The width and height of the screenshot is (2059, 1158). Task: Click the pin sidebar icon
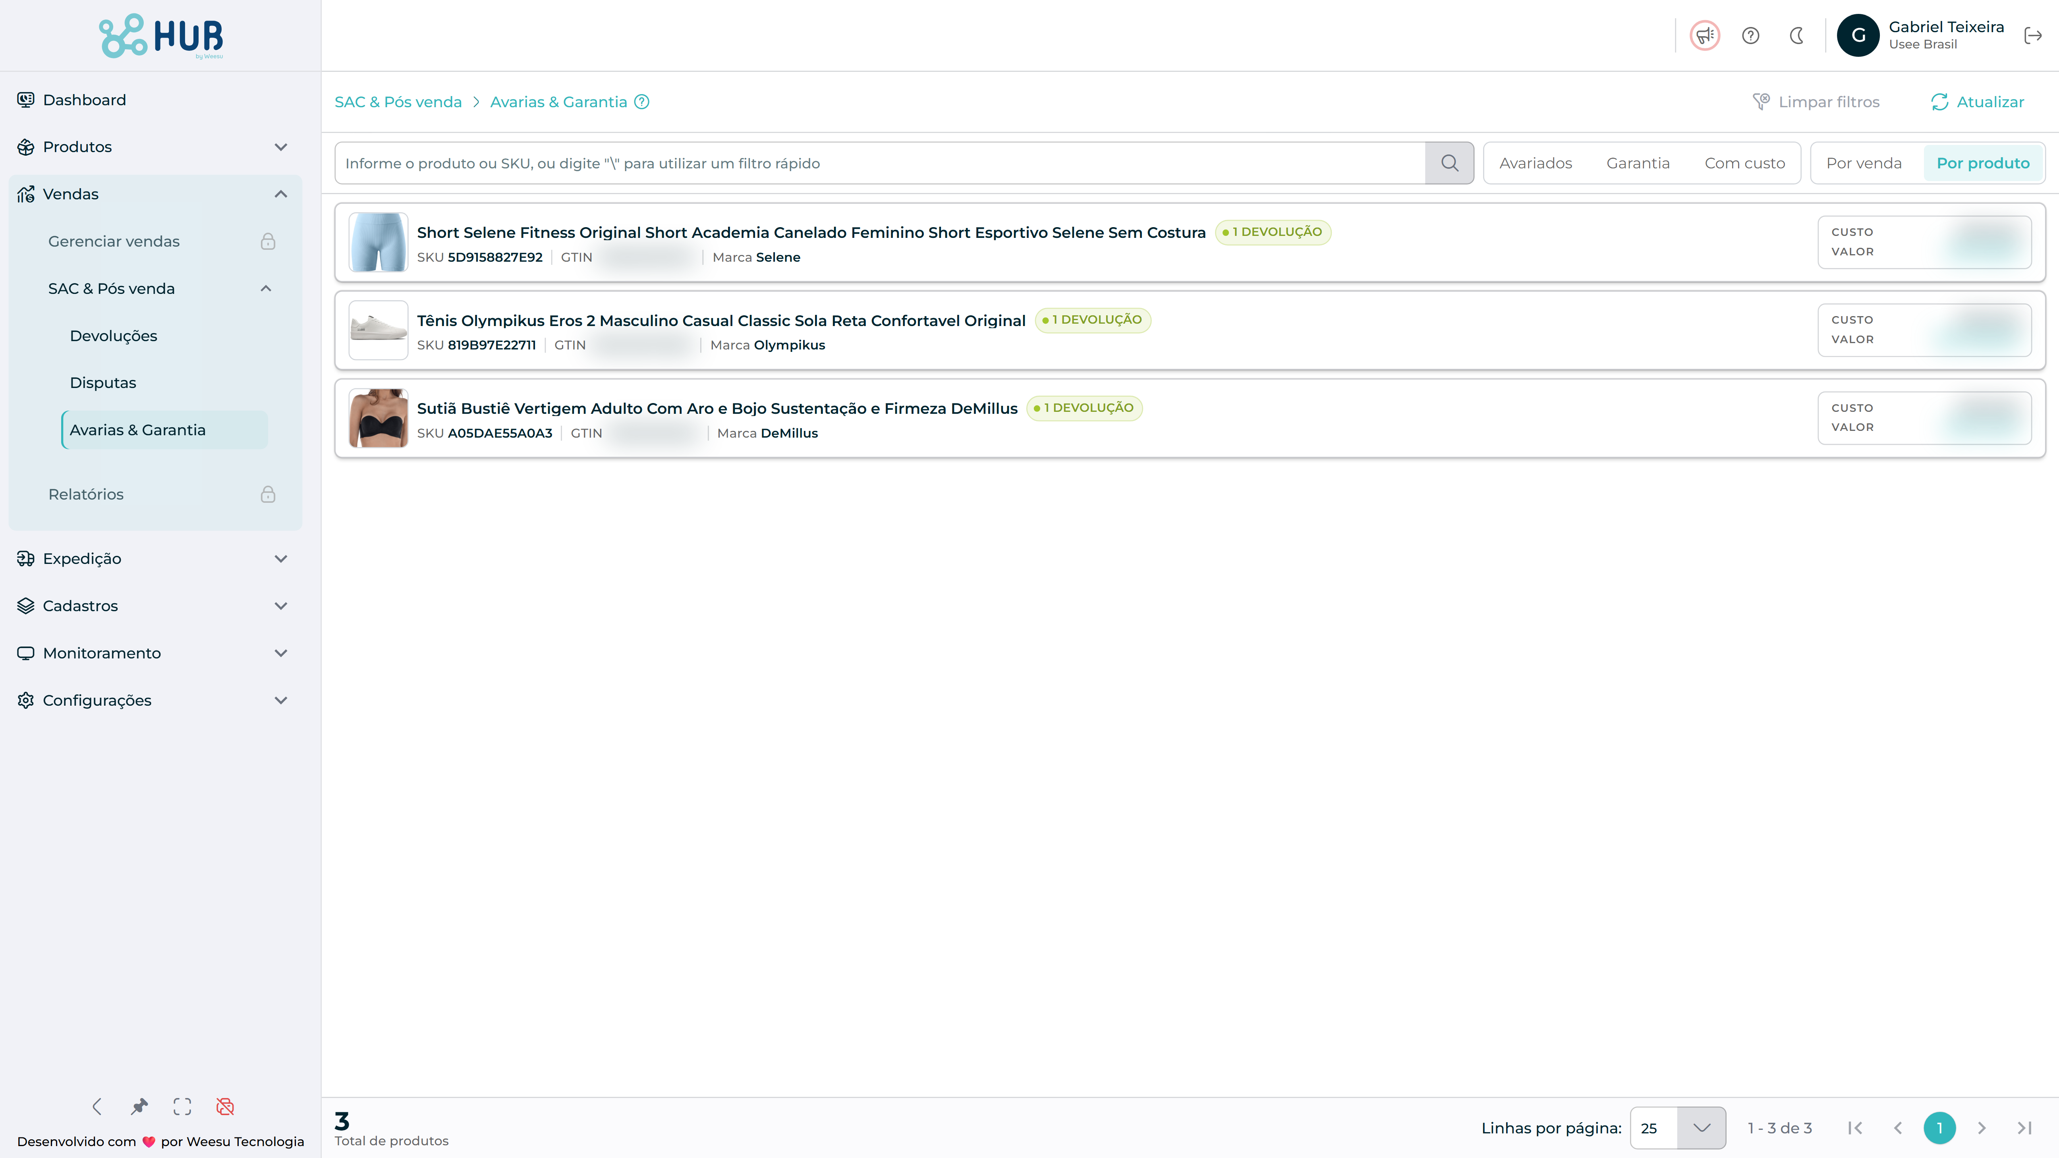click(x=139, y=1106)
